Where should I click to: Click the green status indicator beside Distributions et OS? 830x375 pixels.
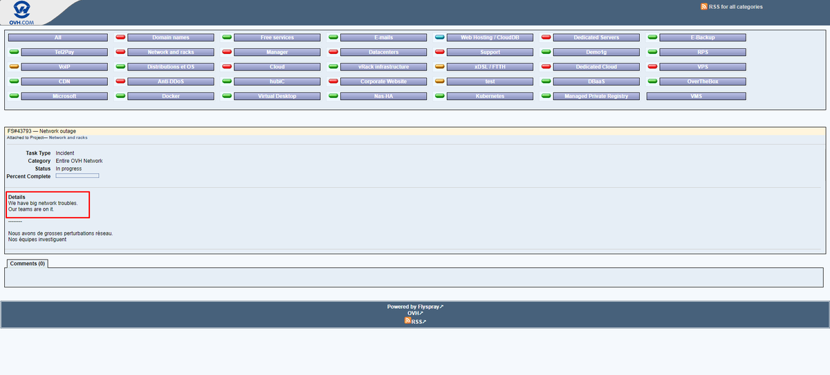click(120, 67)
